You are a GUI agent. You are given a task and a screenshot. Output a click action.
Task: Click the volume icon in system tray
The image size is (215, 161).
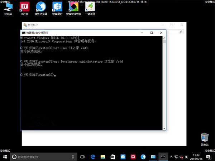point(181,157)
